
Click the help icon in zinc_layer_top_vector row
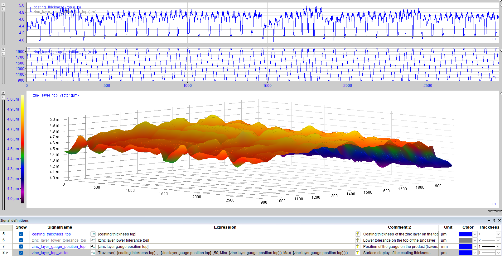point(357,253)
